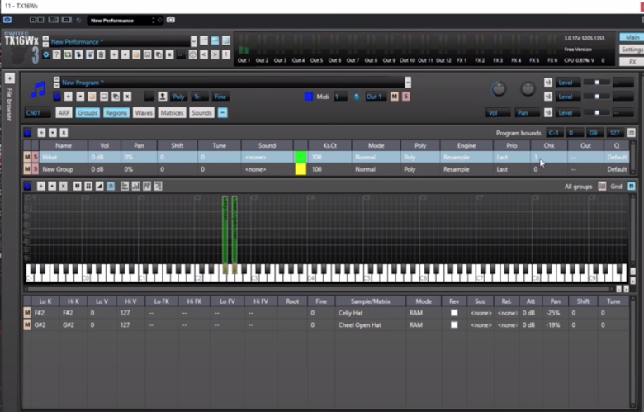This screenshot has width=644, height=412.
Task: Click the green refresh icon in the performance toolbar
Action: coord(68,54)
